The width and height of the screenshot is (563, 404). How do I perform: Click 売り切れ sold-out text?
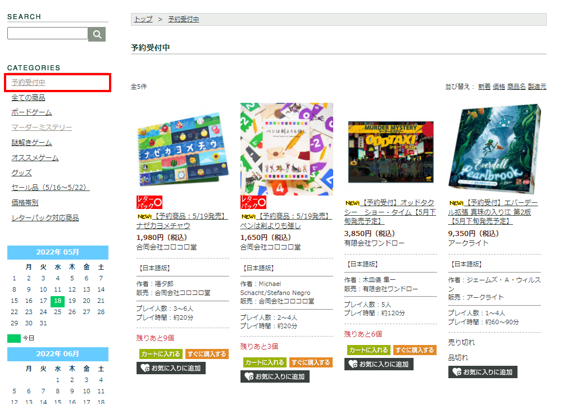coord(461,343)
